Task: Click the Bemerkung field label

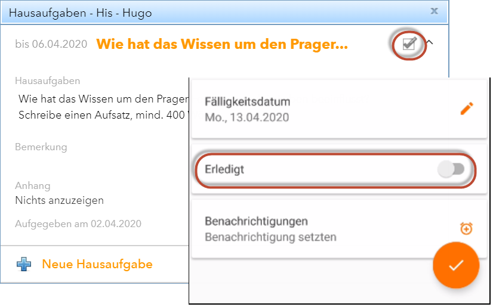Action: pos(41,147)
